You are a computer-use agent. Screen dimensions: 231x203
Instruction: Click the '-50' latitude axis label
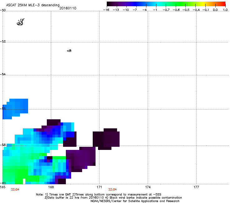(x=3, y=10)
